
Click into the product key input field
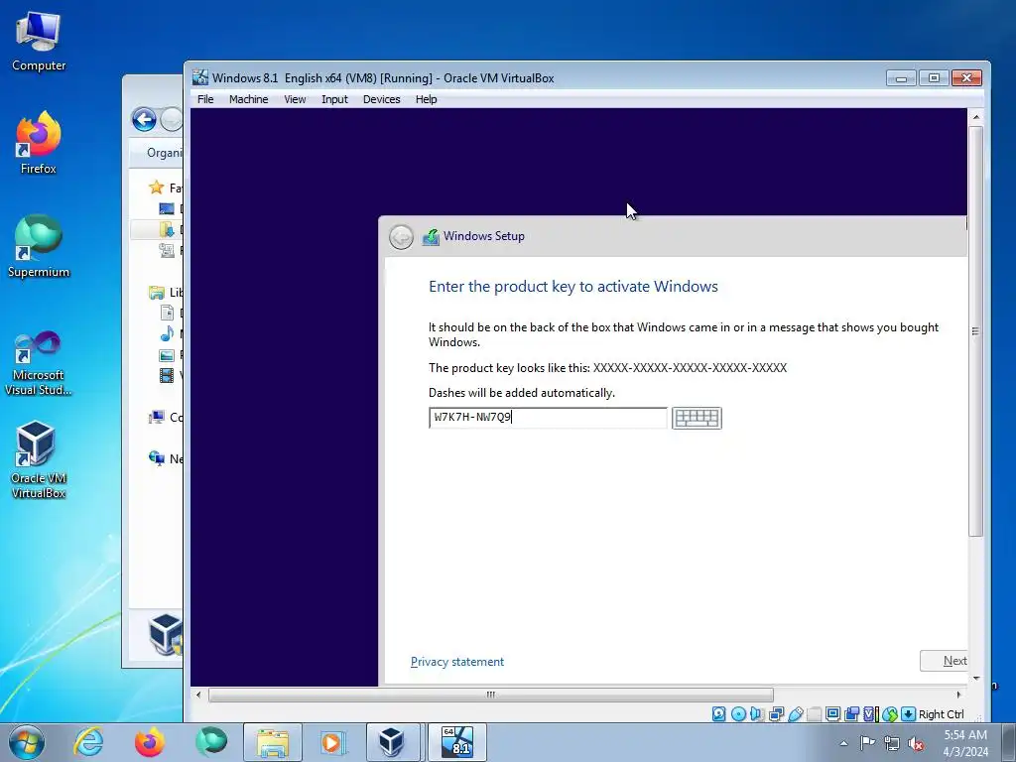[x=548, y=418]
